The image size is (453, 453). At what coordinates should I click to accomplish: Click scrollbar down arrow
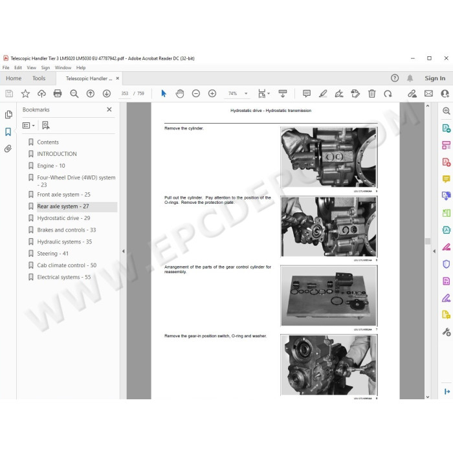coord(428,397)
